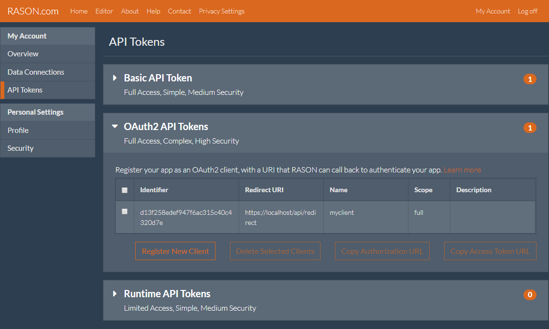Open the Data Connections sidebar section
Image resolution: width=549 pixels, height=329 pixels.
pyautogui.click(x=36, y=72)
